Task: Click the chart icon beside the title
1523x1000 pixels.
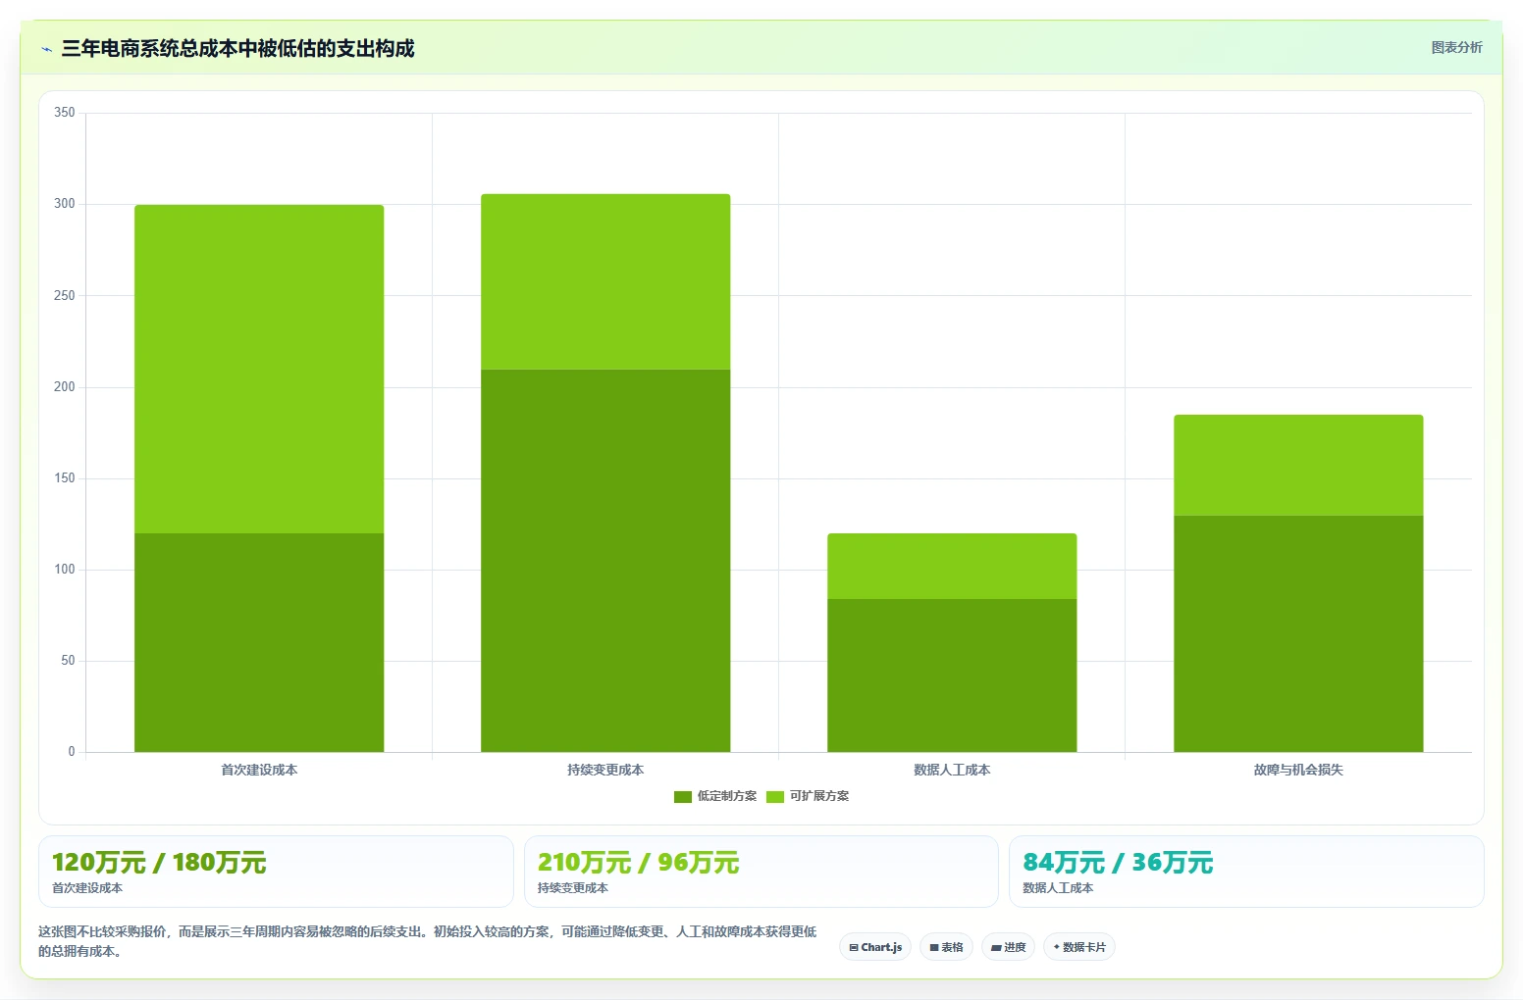Action: 46,49
